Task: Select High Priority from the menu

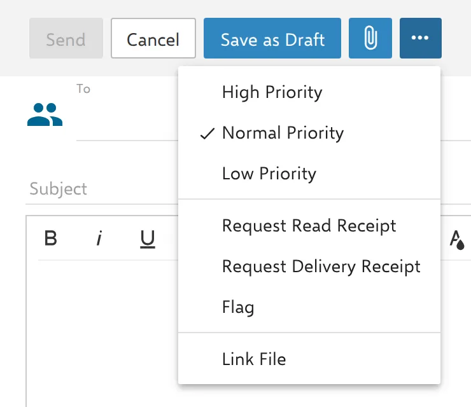Action: pyautogui.click(x=309, y=92)
